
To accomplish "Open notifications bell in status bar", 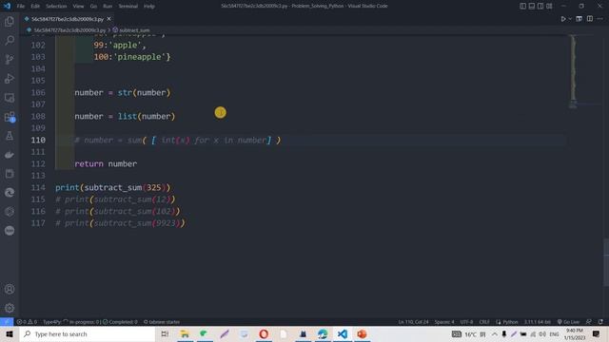I will [x=600, y=322].
